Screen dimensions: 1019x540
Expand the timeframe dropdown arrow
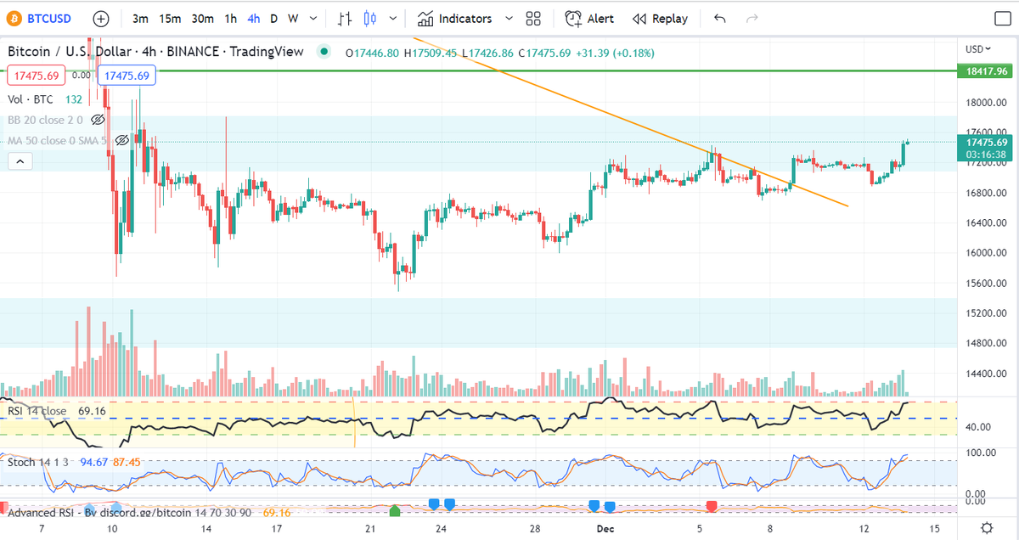click(x=313, y=18)
